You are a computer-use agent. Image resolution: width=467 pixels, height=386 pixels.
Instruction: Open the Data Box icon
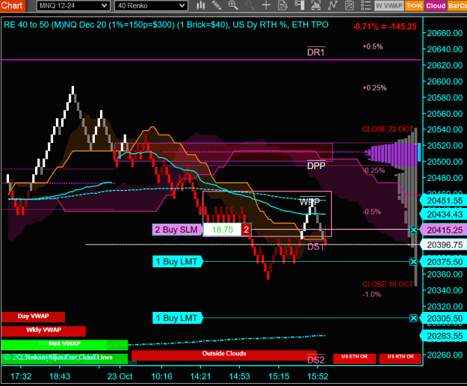coord(282,5)
